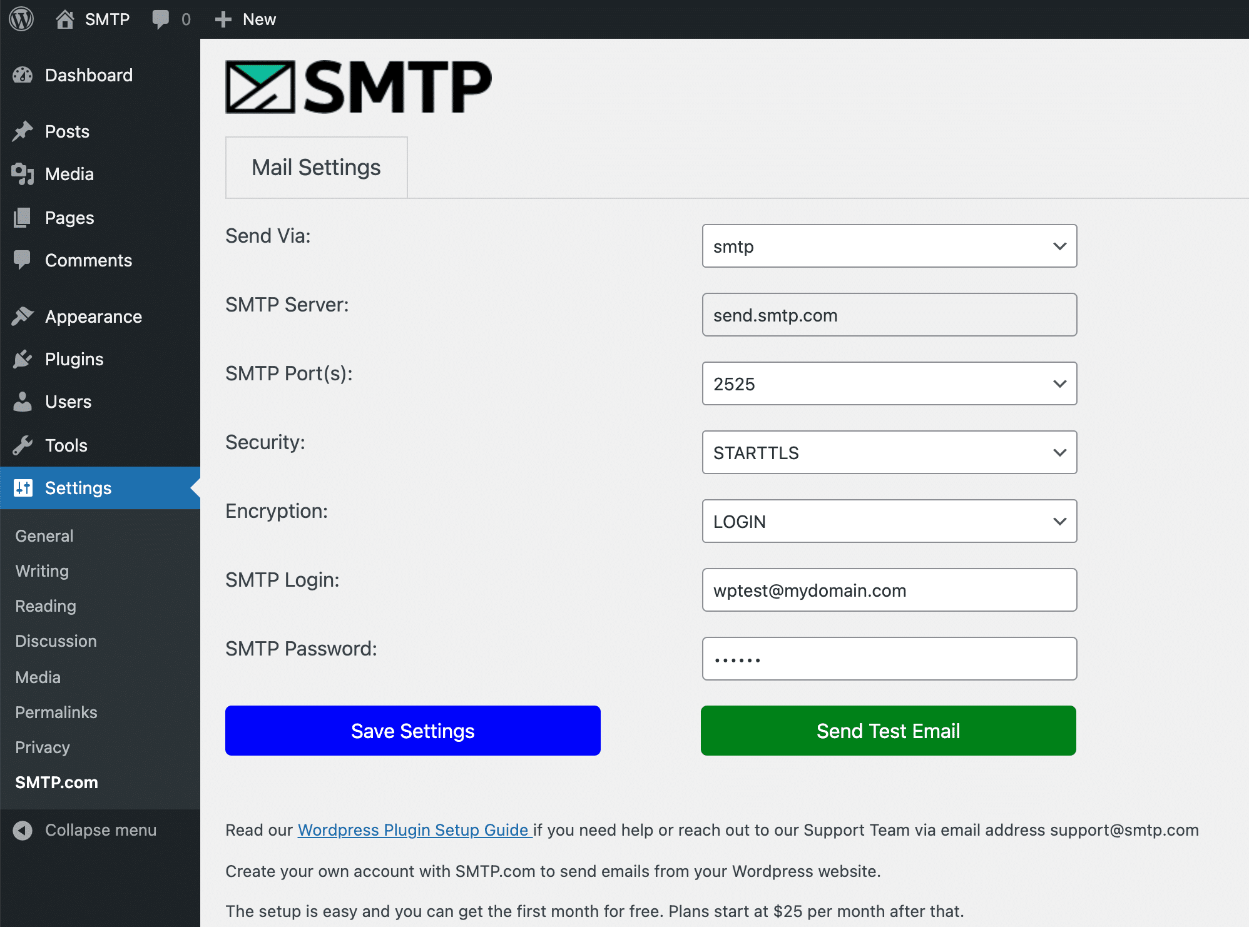Expand the Encryption LOGIN dropdown
The height and width of the screenshot is (927, 1249).
click(x=889, y=521)
